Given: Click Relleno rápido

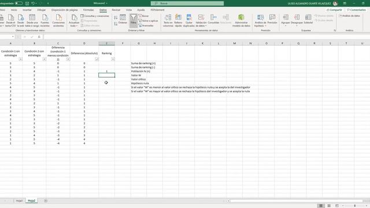Looking at the screenshot, I should pos(178,20).
